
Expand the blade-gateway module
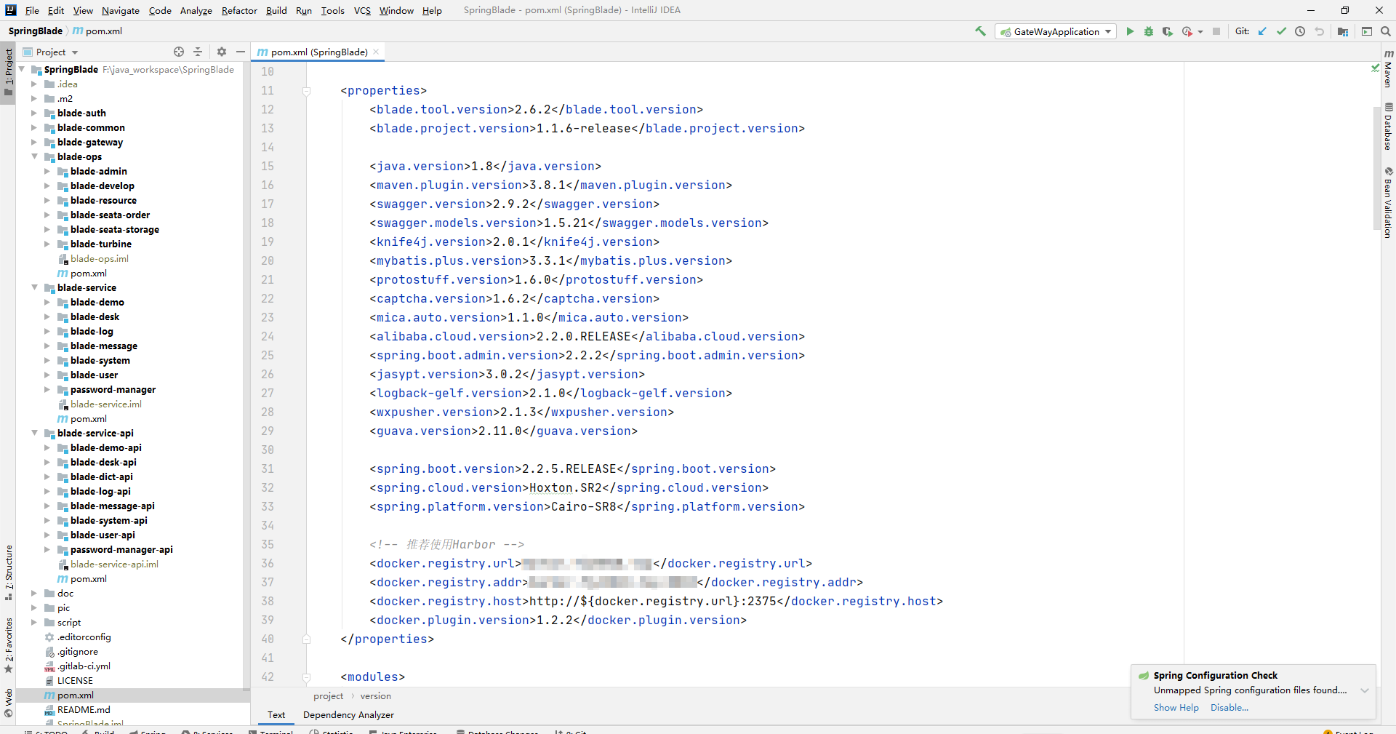coord(34,142)
